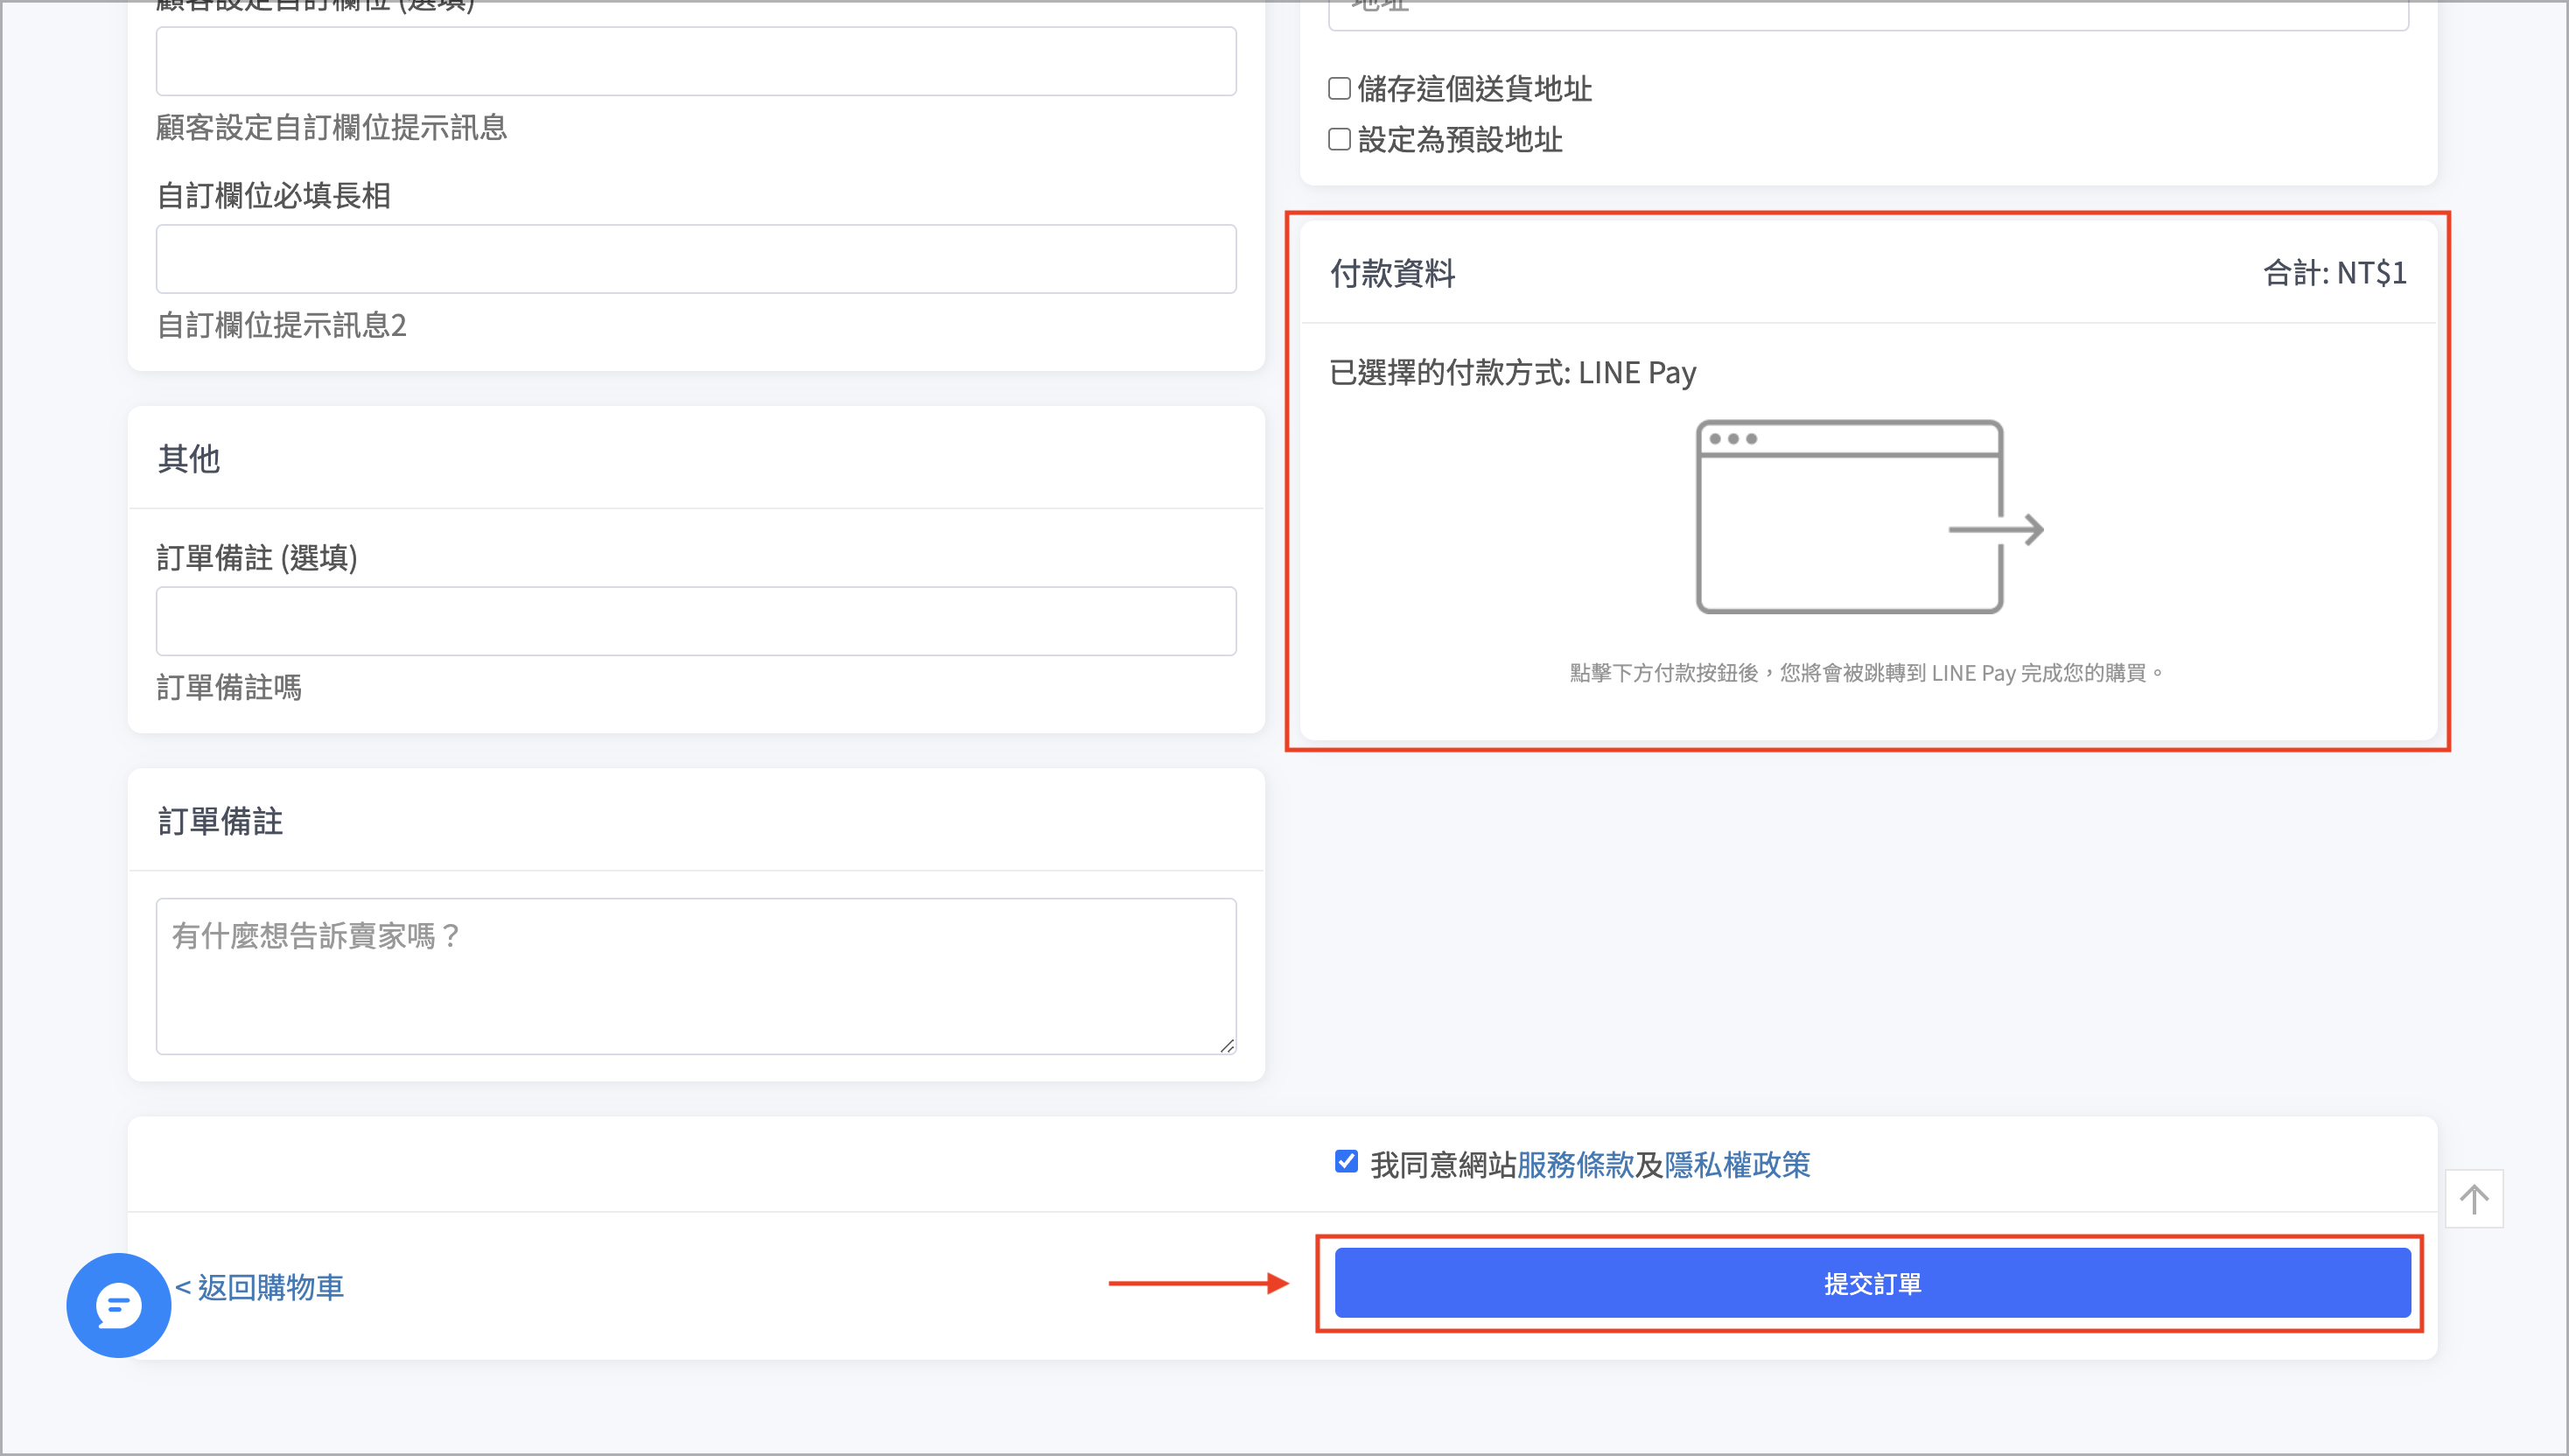
Task: Focus the 訂單備註 (選填) input field
Action: (x=696, y=621)
